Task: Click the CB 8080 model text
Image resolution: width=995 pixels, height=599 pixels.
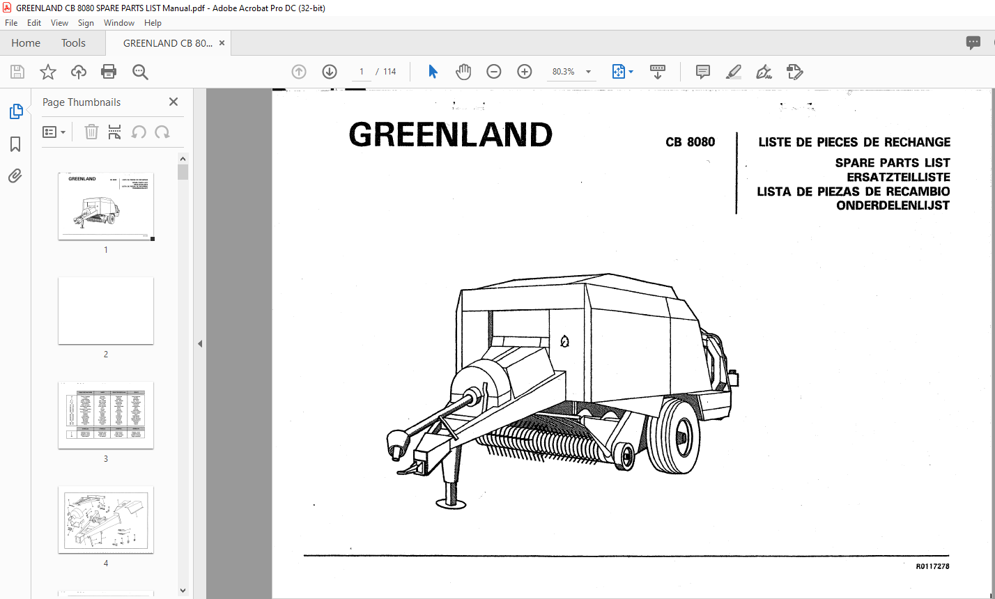Action: 690,142
